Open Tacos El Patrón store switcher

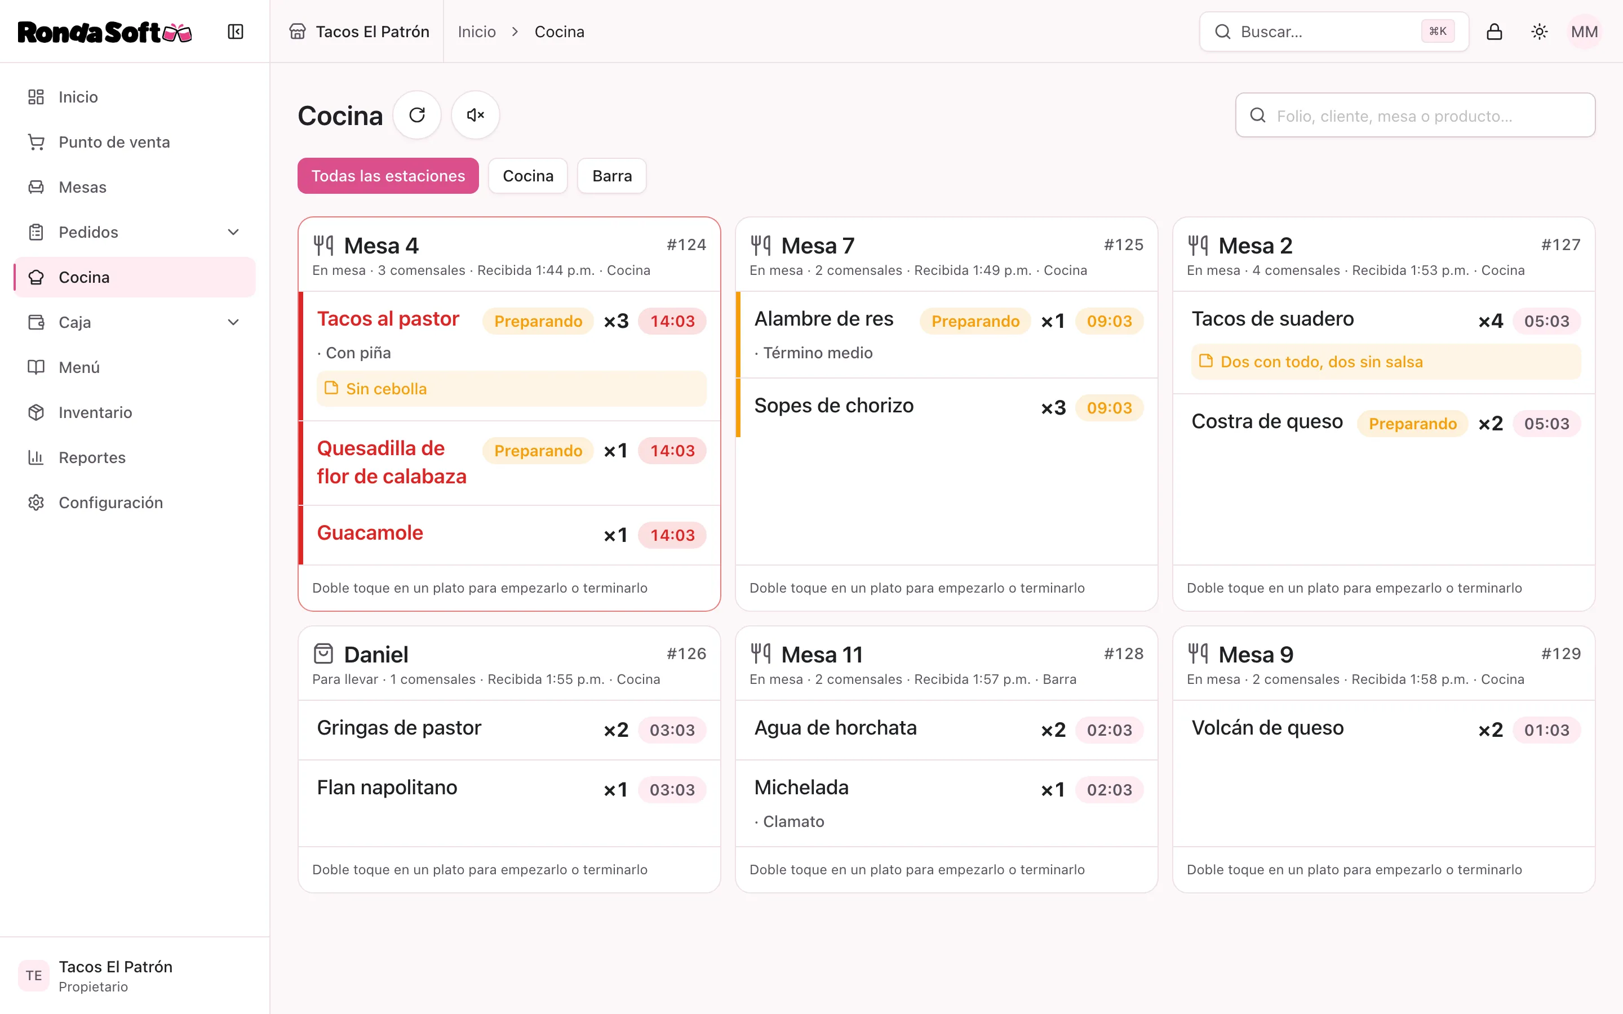coord(360,32)
